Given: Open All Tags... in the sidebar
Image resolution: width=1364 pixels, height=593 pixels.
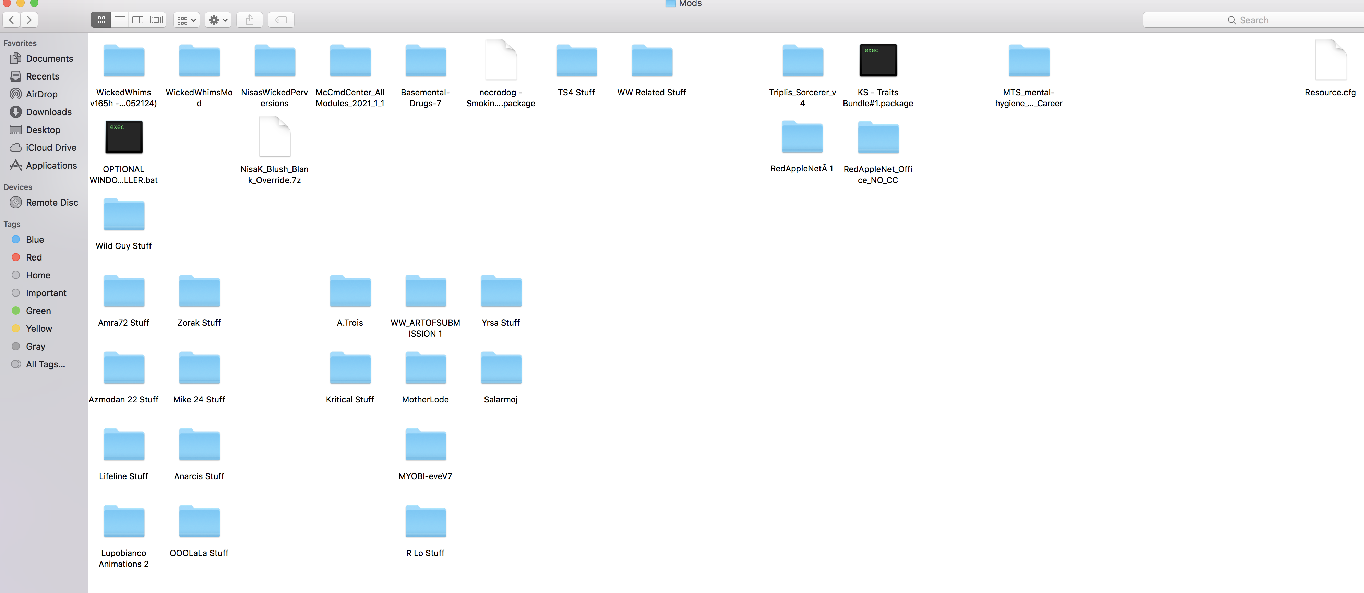Looking at the screenshot, I should pos(45,364).
